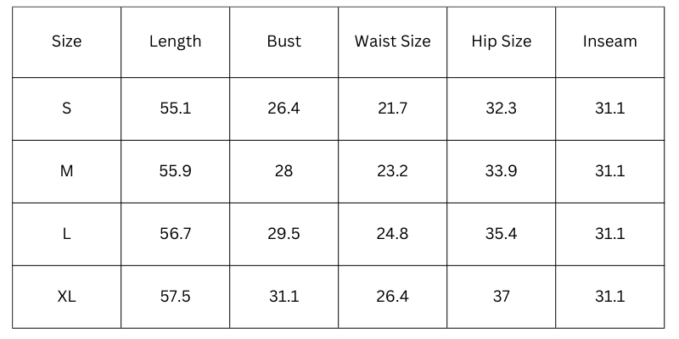Click the Length column header
679x339 pixels.
tap(175, 42)
